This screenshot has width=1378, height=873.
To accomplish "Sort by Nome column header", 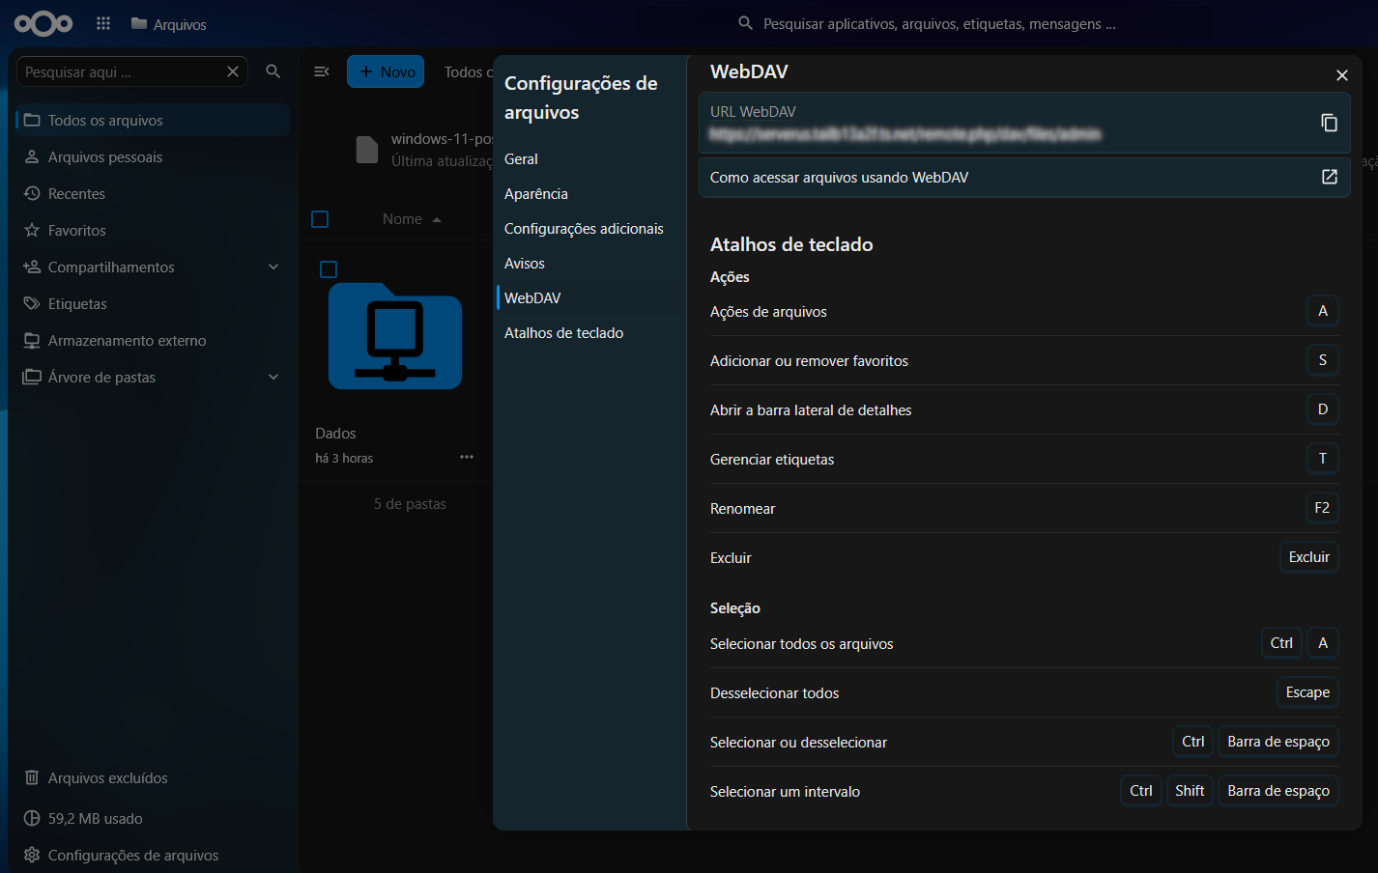I will point(411,219).
